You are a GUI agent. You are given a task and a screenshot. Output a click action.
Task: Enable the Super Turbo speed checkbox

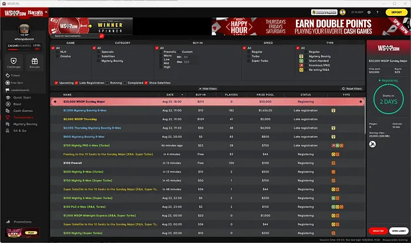(249, 61)
